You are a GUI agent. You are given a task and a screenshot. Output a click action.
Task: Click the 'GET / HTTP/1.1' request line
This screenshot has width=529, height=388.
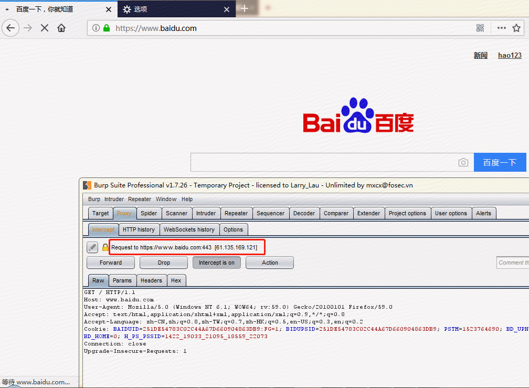point(109,292)
